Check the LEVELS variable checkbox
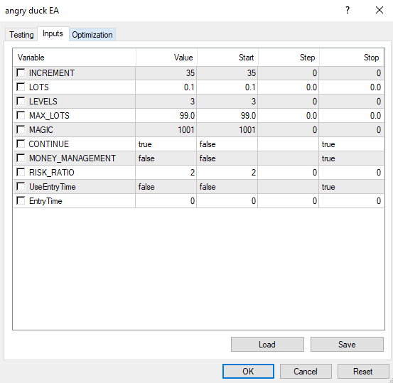This screenshot has height=383, width=393. point(21,102)
